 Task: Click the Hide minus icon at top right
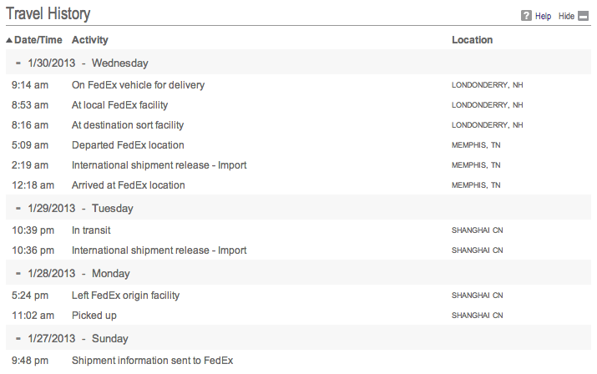(584, 16)
